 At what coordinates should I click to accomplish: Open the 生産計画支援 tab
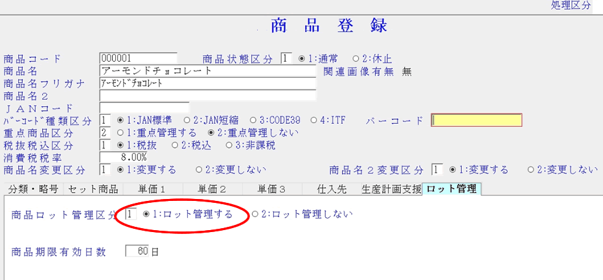coord(391,189)
